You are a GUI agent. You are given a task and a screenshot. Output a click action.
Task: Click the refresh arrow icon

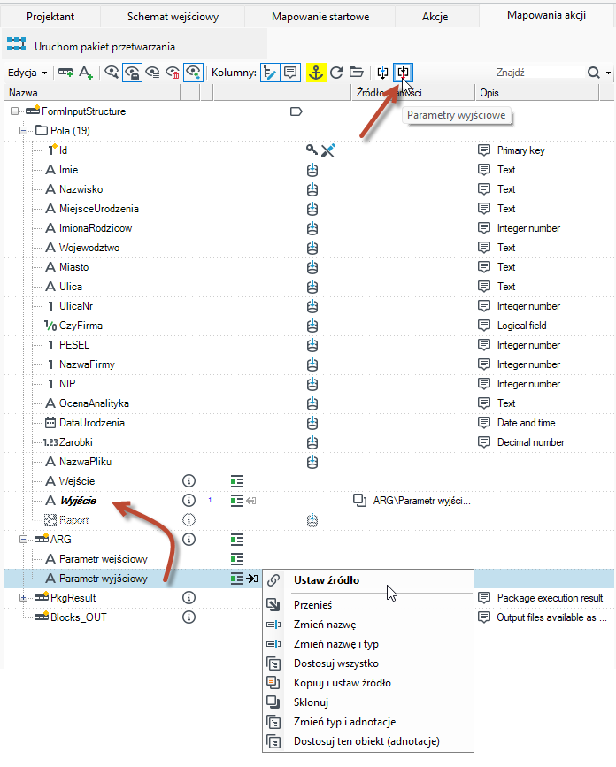click(336, 73)
